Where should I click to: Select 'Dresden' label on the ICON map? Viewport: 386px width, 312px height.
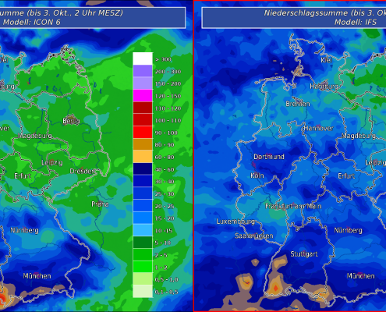(83, 171)
